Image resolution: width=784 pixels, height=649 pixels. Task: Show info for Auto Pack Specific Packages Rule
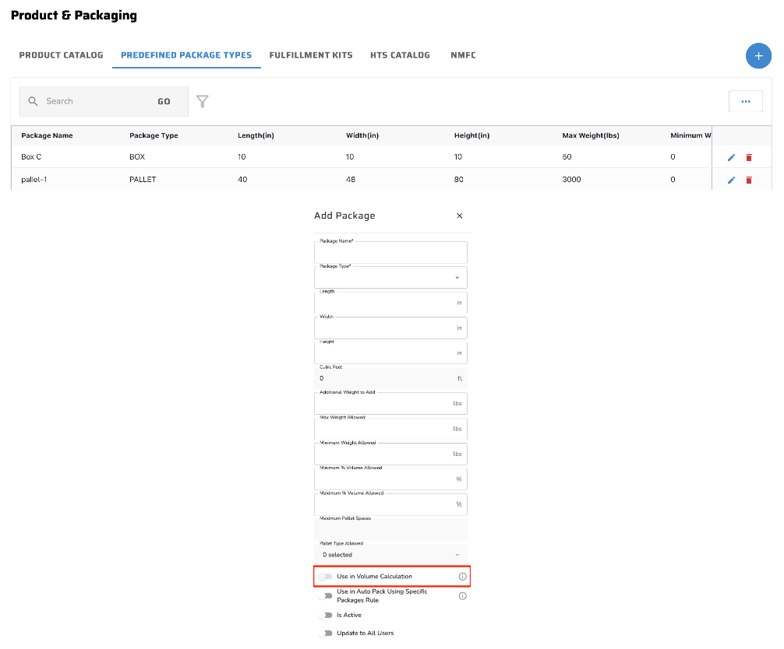tap(462, 595)
